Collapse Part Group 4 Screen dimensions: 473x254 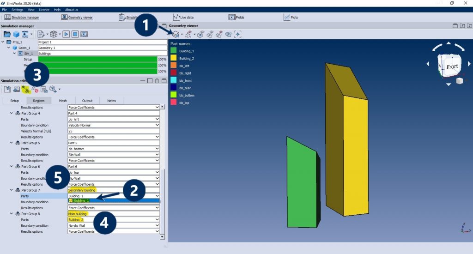[12, 114]
